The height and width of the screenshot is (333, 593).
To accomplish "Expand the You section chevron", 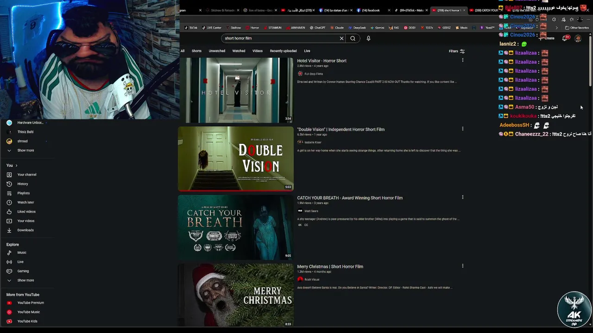I will 16,166.
